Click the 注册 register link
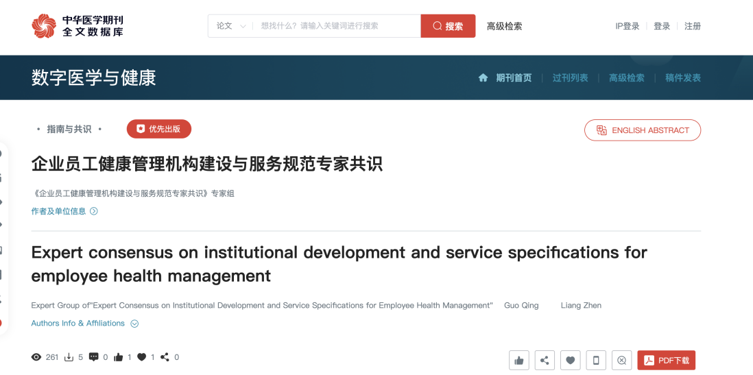 tap(693, 26)
